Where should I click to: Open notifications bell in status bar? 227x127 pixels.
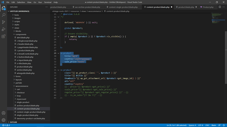pyautogui.click(x=224, y=125)
